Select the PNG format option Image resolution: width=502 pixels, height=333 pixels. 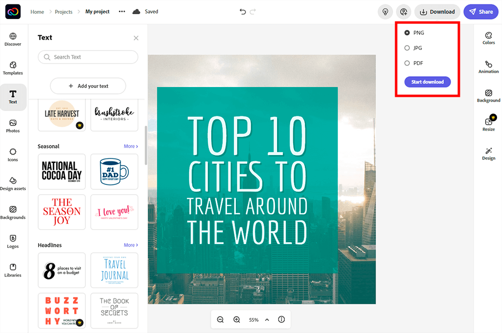[407, 33]
